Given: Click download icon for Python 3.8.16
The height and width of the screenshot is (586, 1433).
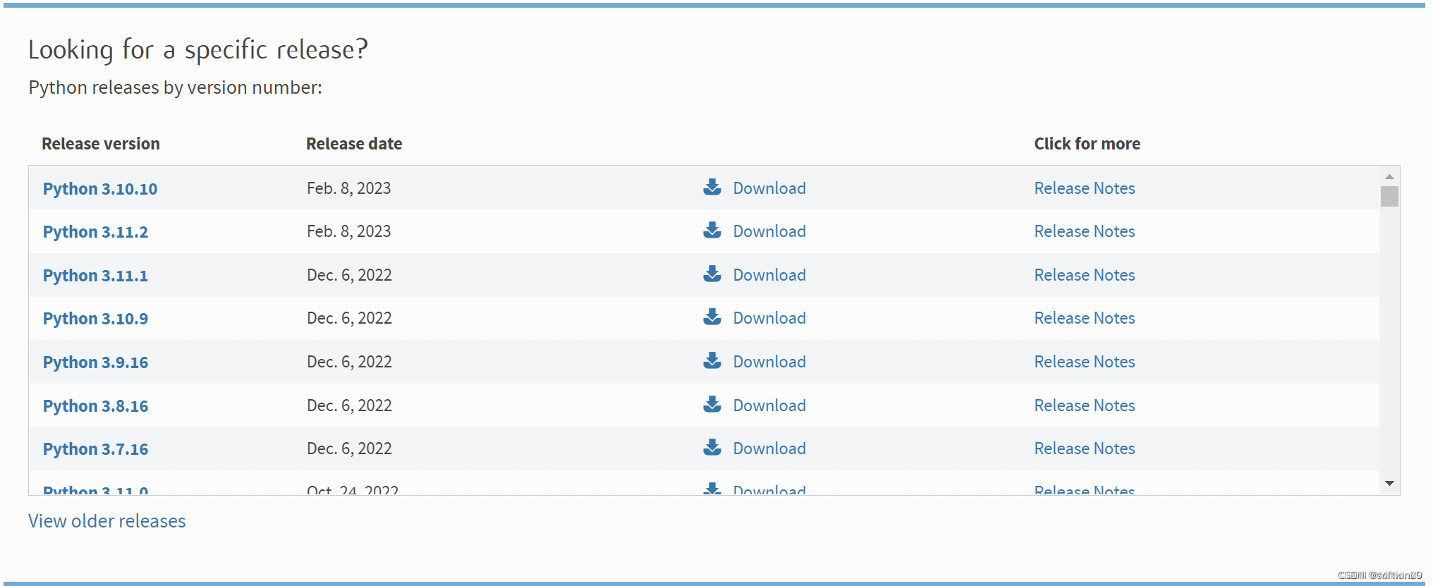Looking at the screenshot, I should coord(712,405).
